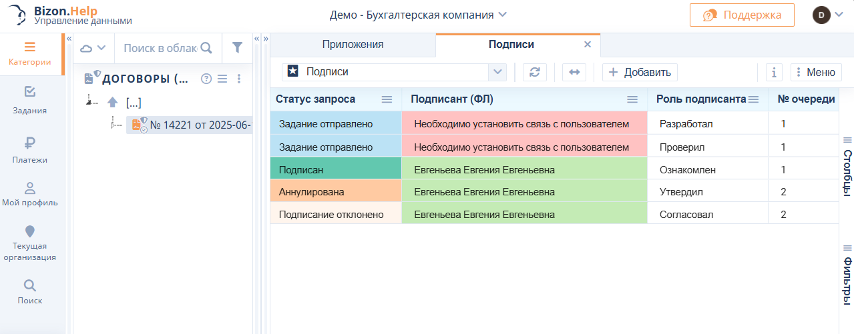Click the Добавить button
This screenshot has height=334, width=854.
click(x=640, y=72)
